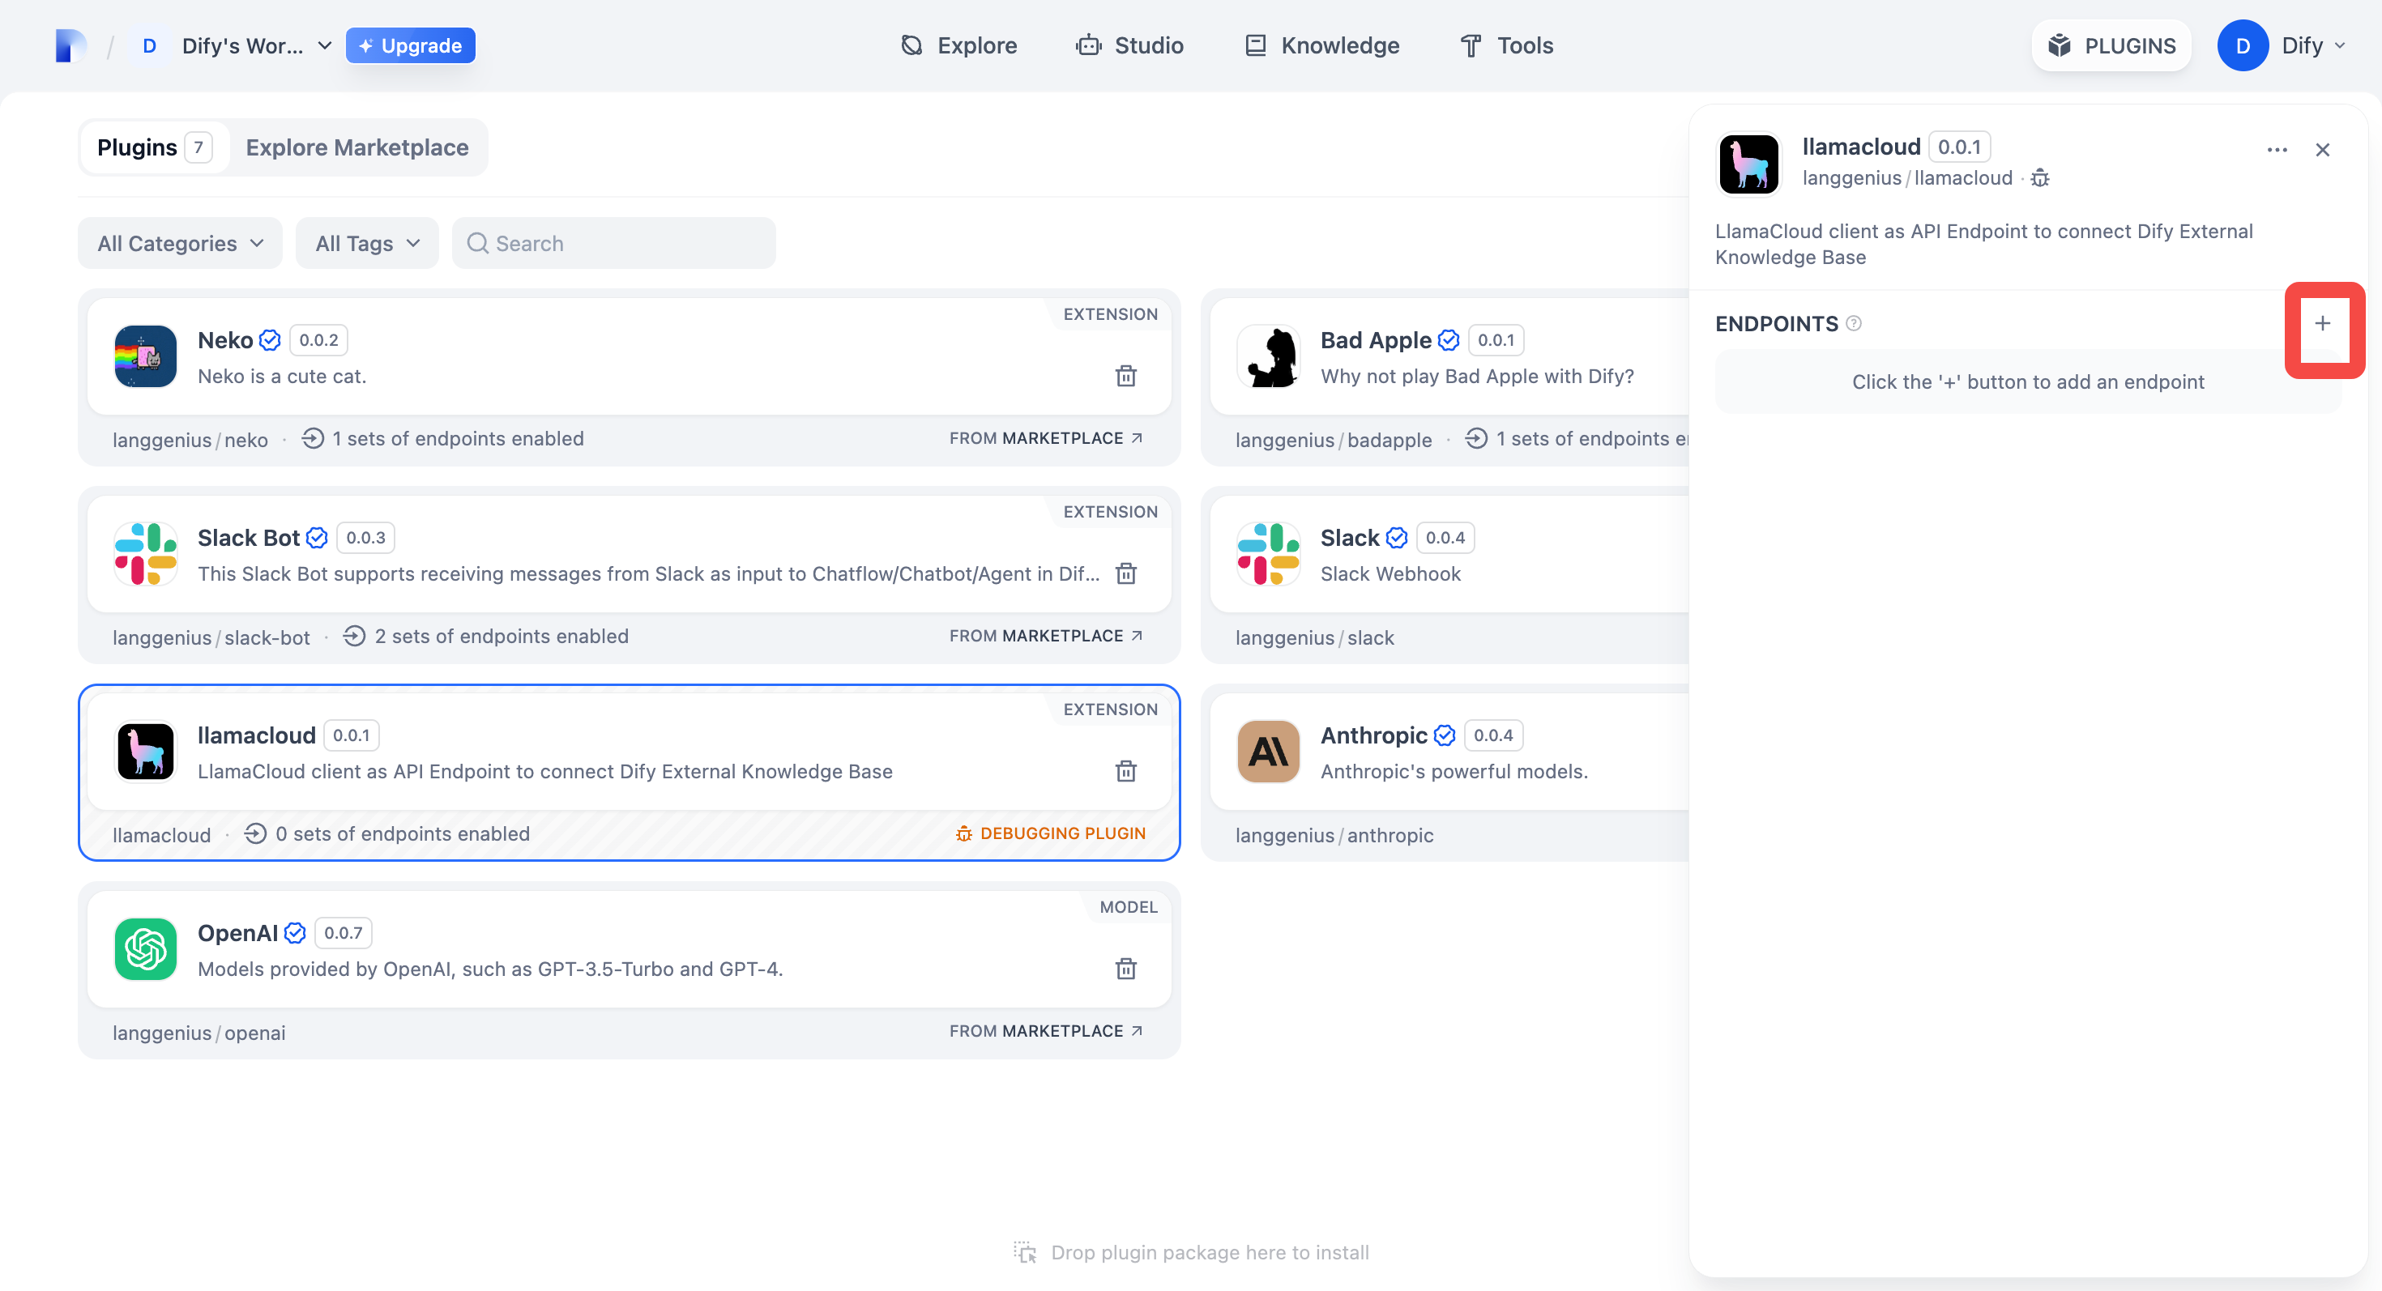Close the llamacloud detail panel
The height and width of the screenshot is (1291, 2382).
pos(2323,150)
